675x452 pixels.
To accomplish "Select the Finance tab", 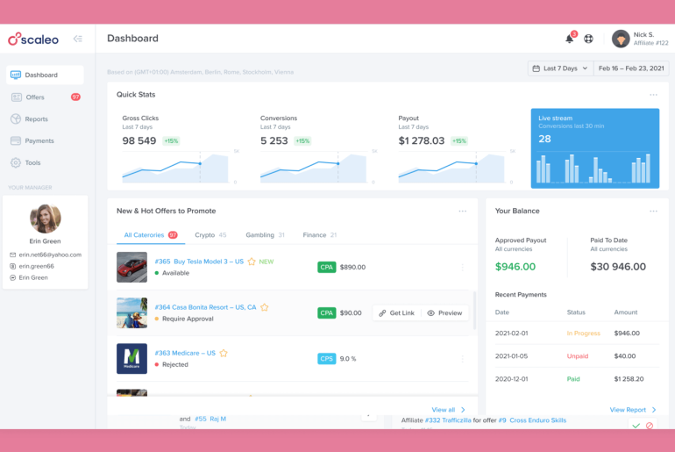I will (319, 235).
